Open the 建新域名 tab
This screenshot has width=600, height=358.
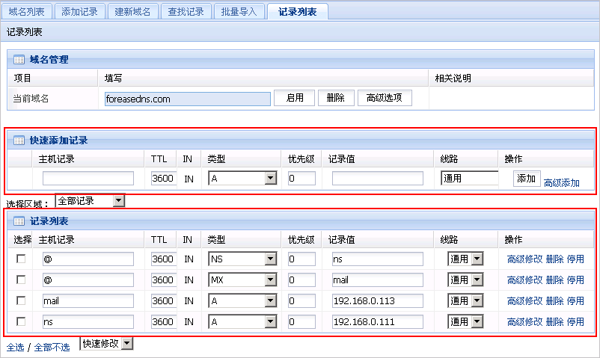(132, 11)
